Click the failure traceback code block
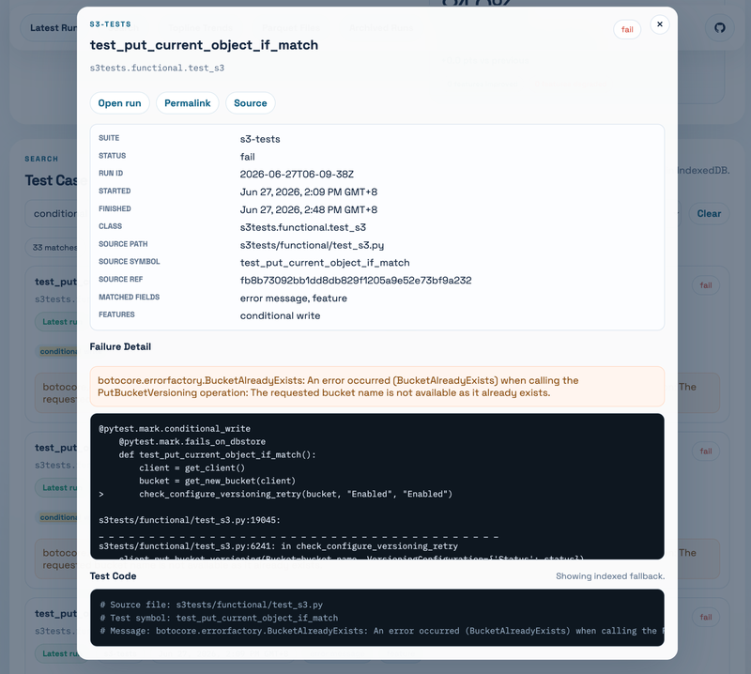 [x=377, y=486]
